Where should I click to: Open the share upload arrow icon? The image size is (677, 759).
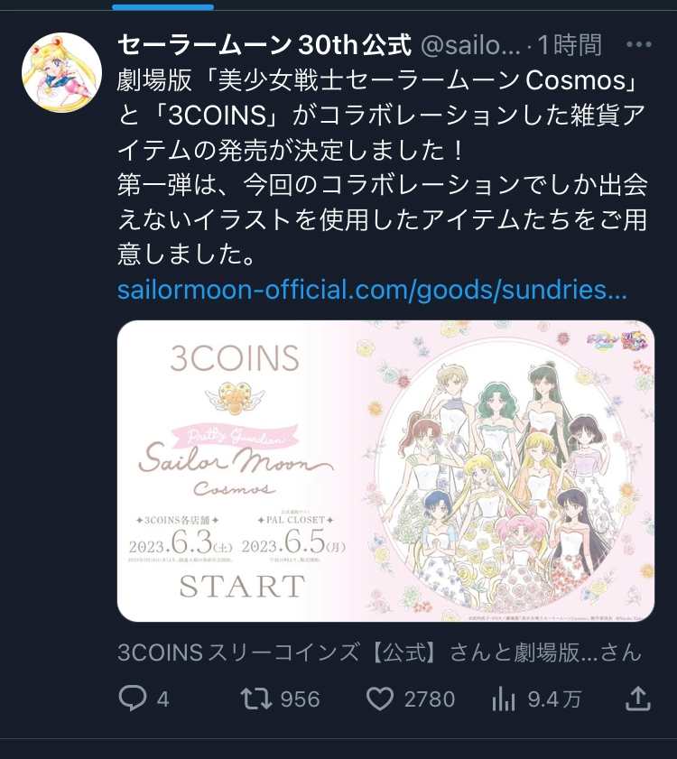638,698
